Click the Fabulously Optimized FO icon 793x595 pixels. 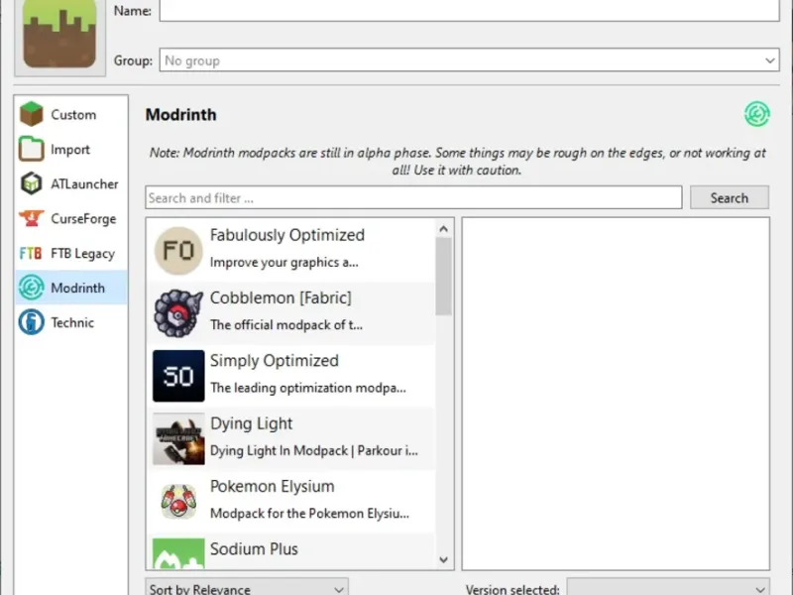(x=178, y=251)
